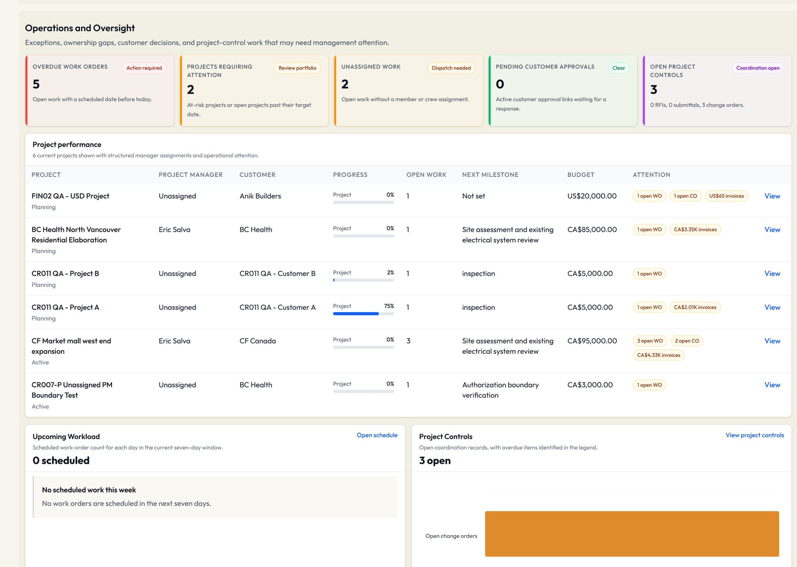Click budget value CA$95,000.00
The height and width of the screenshot is (567, 797).
592,341
